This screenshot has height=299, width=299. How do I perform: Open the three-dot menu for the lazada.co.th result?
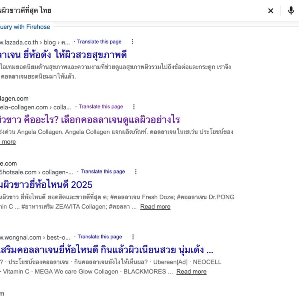point(132,42)
